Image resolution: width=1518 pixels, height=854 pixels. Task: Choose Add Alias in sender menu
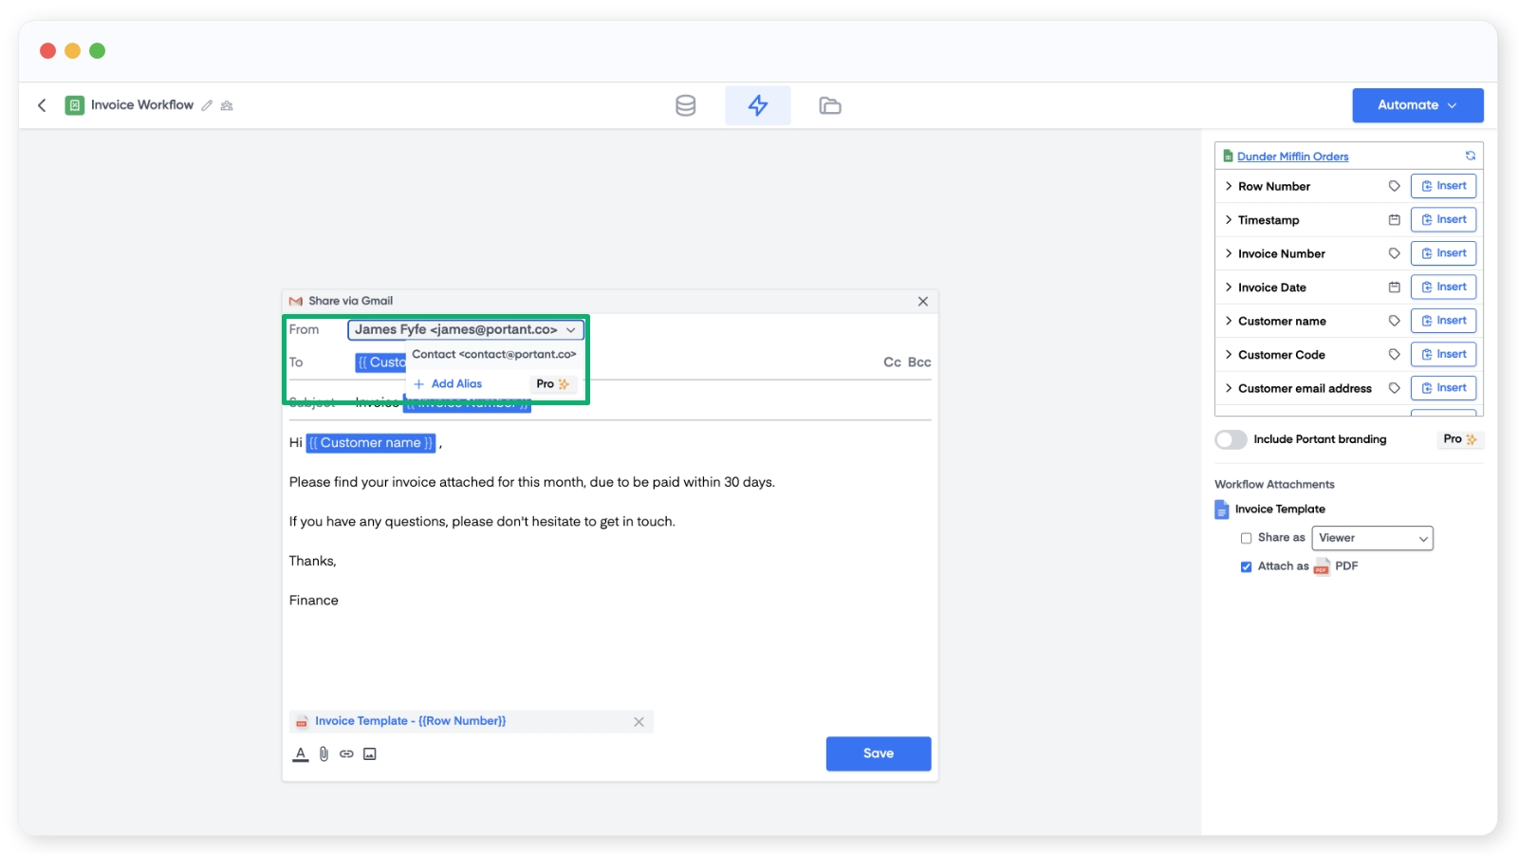[455, 383]
